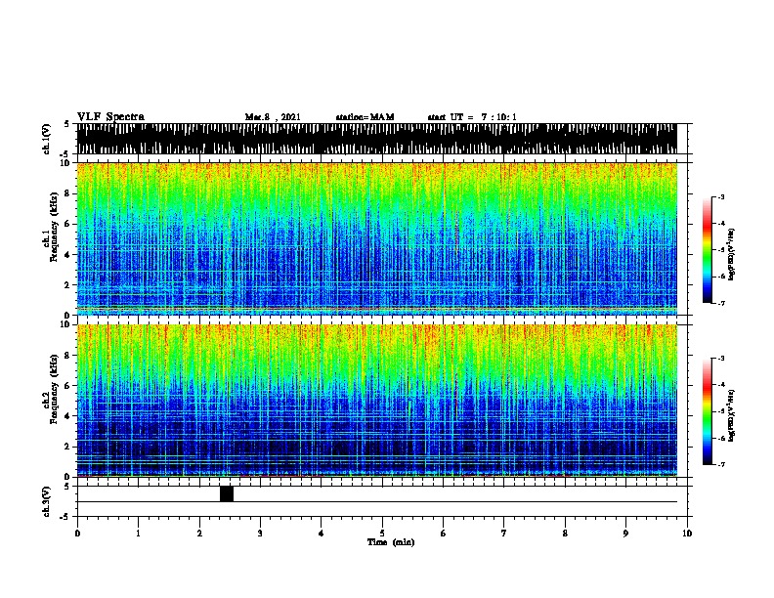
Task: Select the date text "Mar.8, 2021"
Action: pos(273,117)
